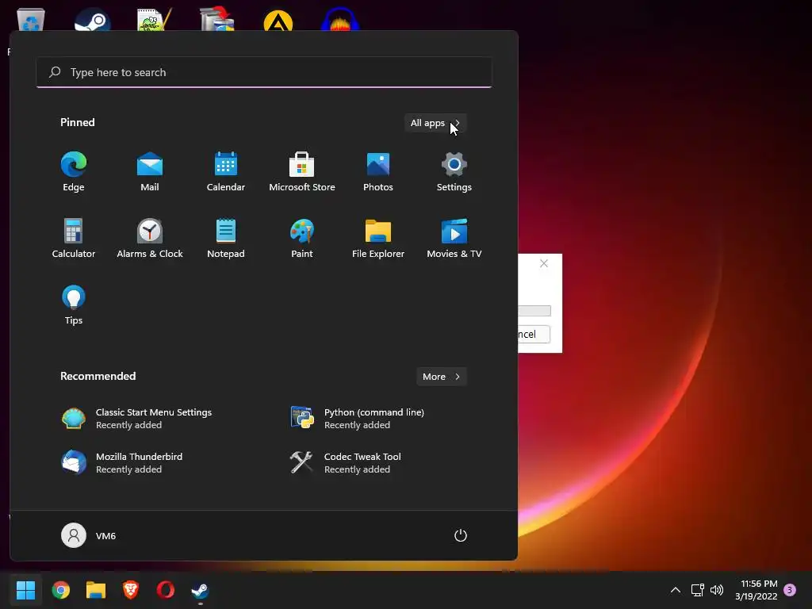812x609 pixels.
Task: Open File Explorer pinned app
Action: point(378,239)
